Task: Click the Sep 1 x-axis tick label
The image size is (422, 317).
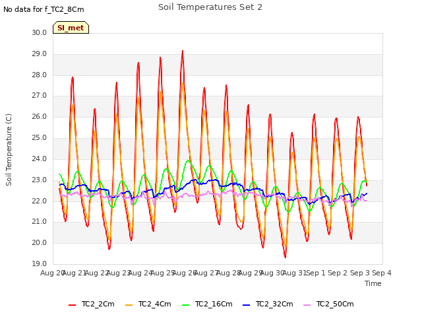Action: pyautogui.click(x=316, y=273)
